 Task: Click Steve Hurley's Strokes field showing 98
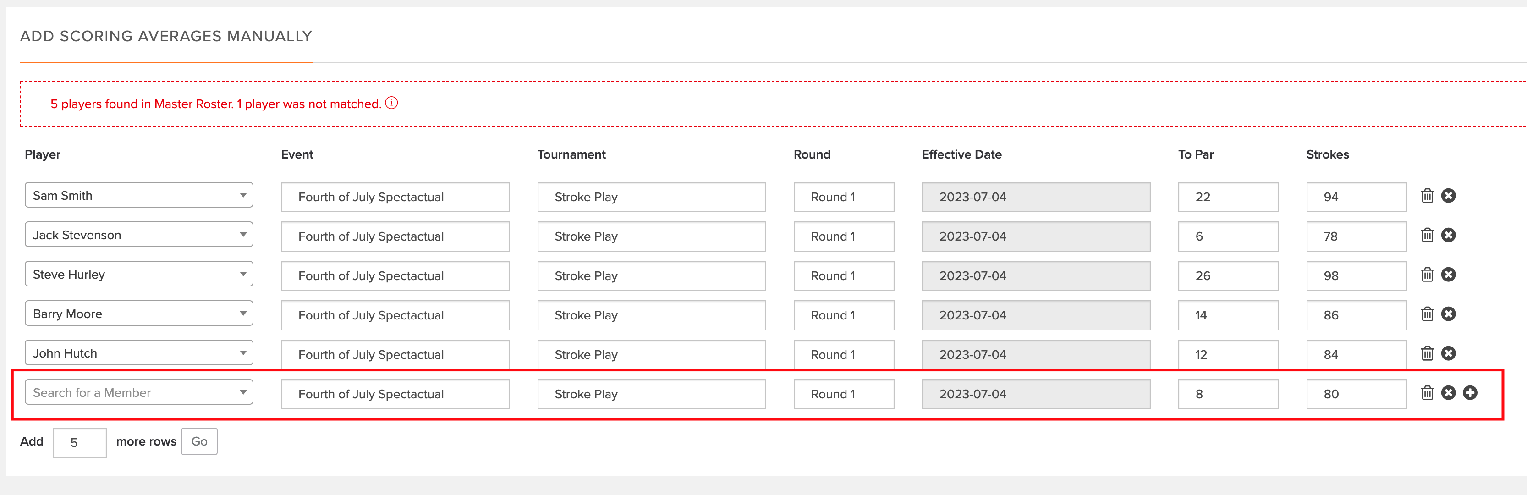coord(1356,275)
